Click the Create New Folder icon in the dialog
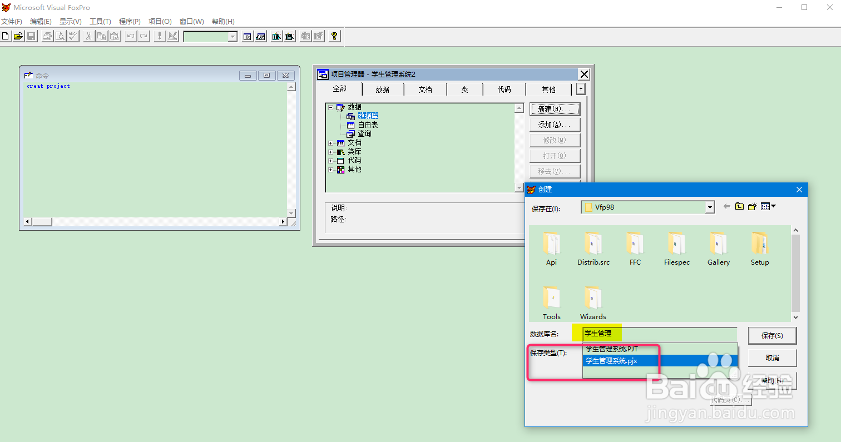Image resolution: width=841 pixels, height=442 pixels. click(753, 206)
